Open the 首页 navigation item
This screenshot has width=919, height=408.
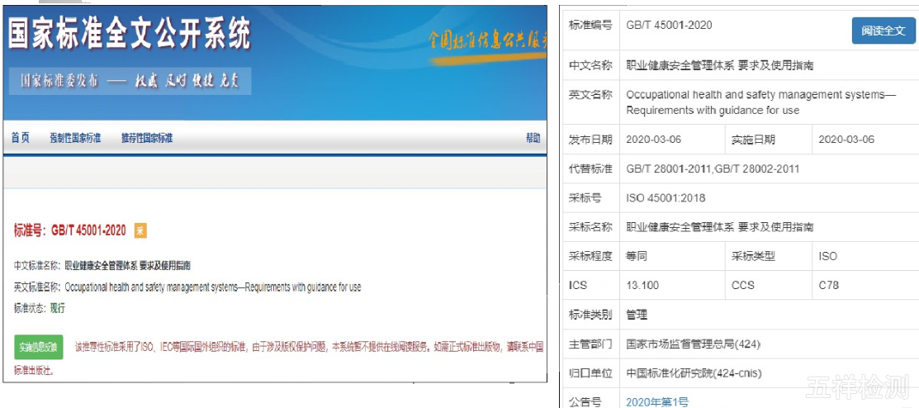pos(20,138)
